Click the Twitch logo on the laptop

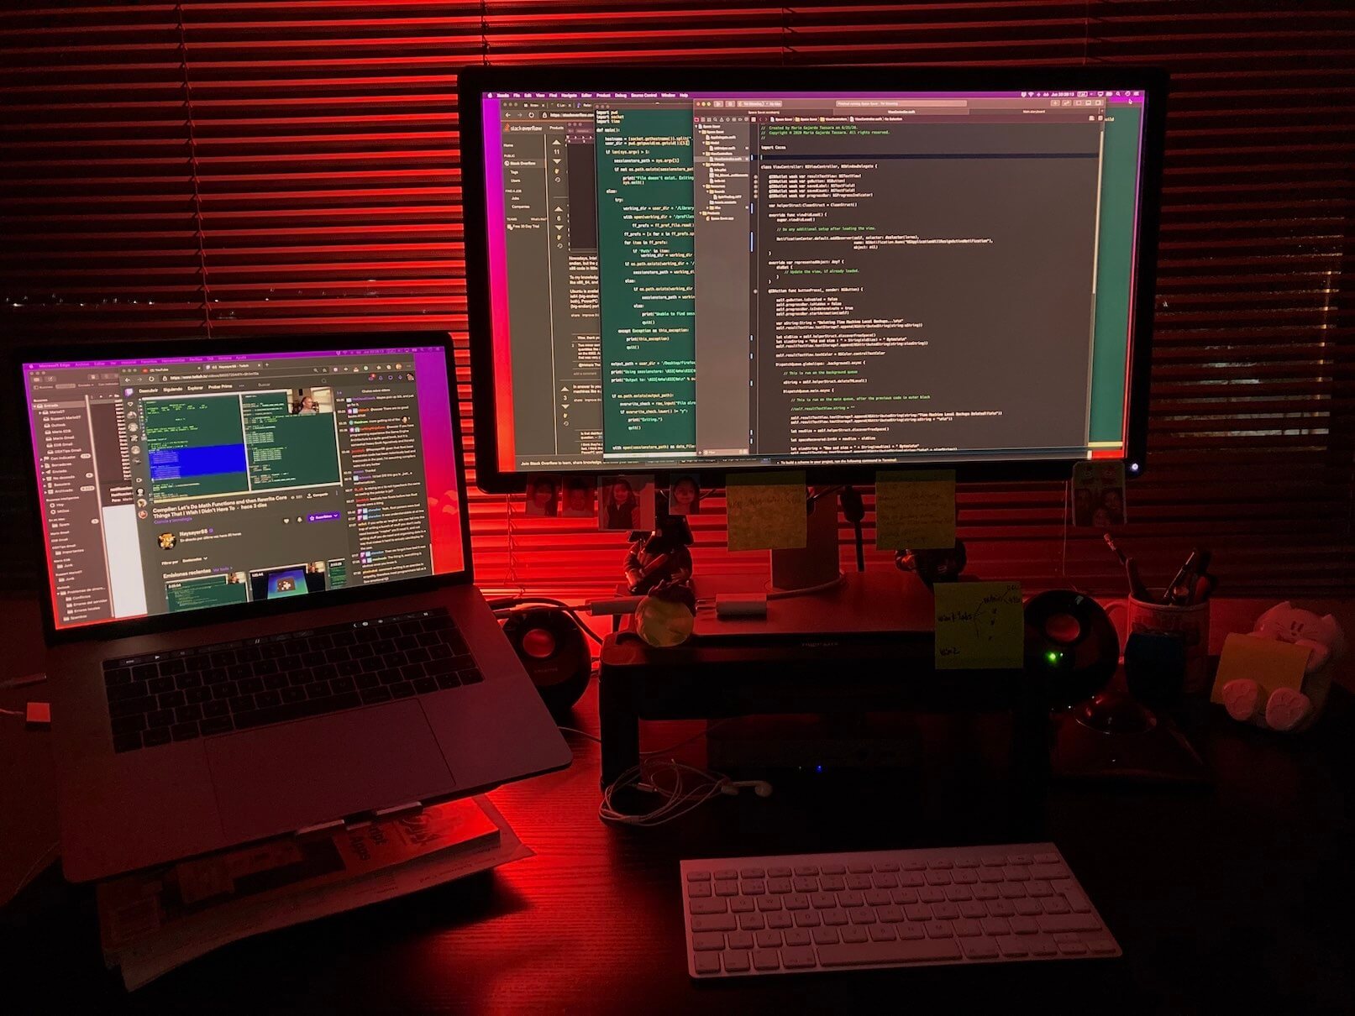click(x=129, y=390)
